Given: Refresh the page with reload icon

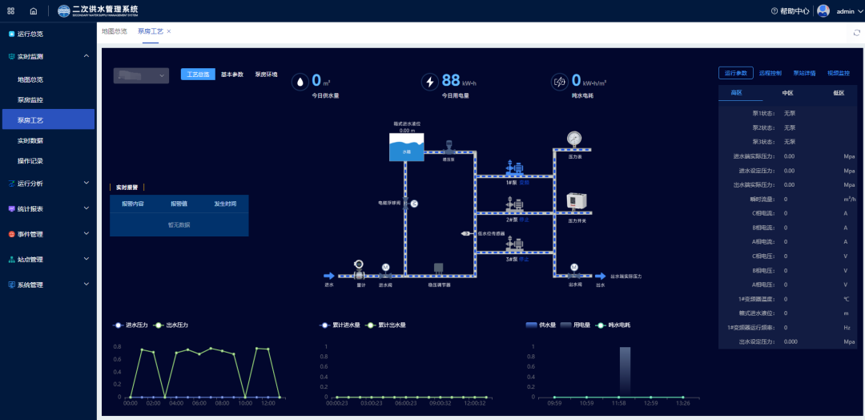Looking at the screenshot, I should point(857,33).
